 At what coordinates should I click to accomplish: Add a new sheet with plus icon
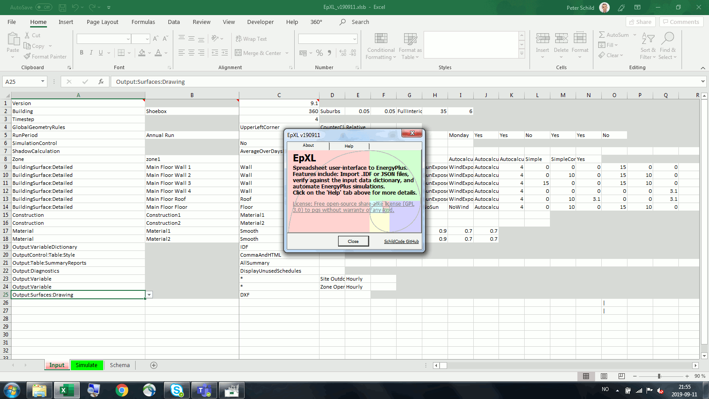click(154, 365)
